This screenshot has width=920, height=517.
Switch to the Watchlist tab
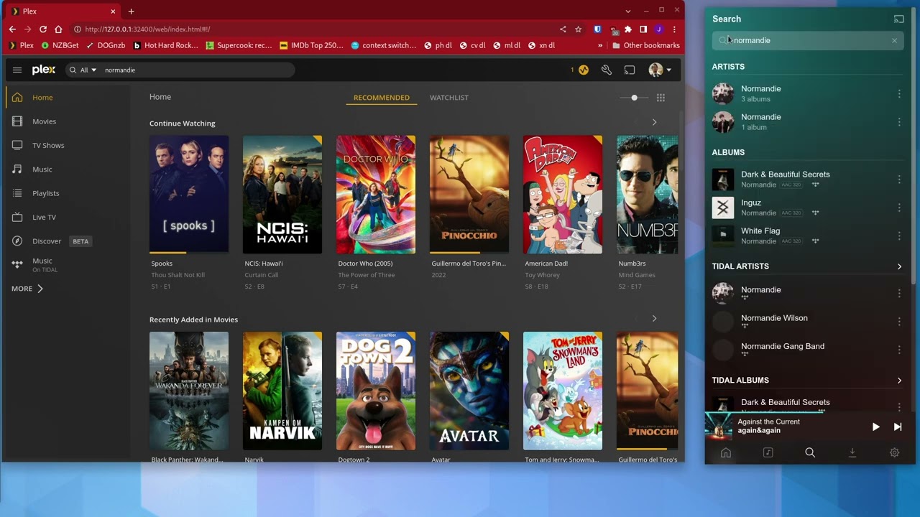(449, 98)
